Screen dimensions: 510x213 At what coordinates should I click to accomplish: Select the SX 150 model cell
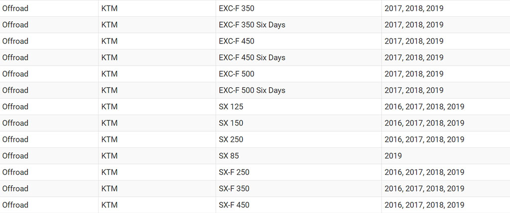[298, 123]
